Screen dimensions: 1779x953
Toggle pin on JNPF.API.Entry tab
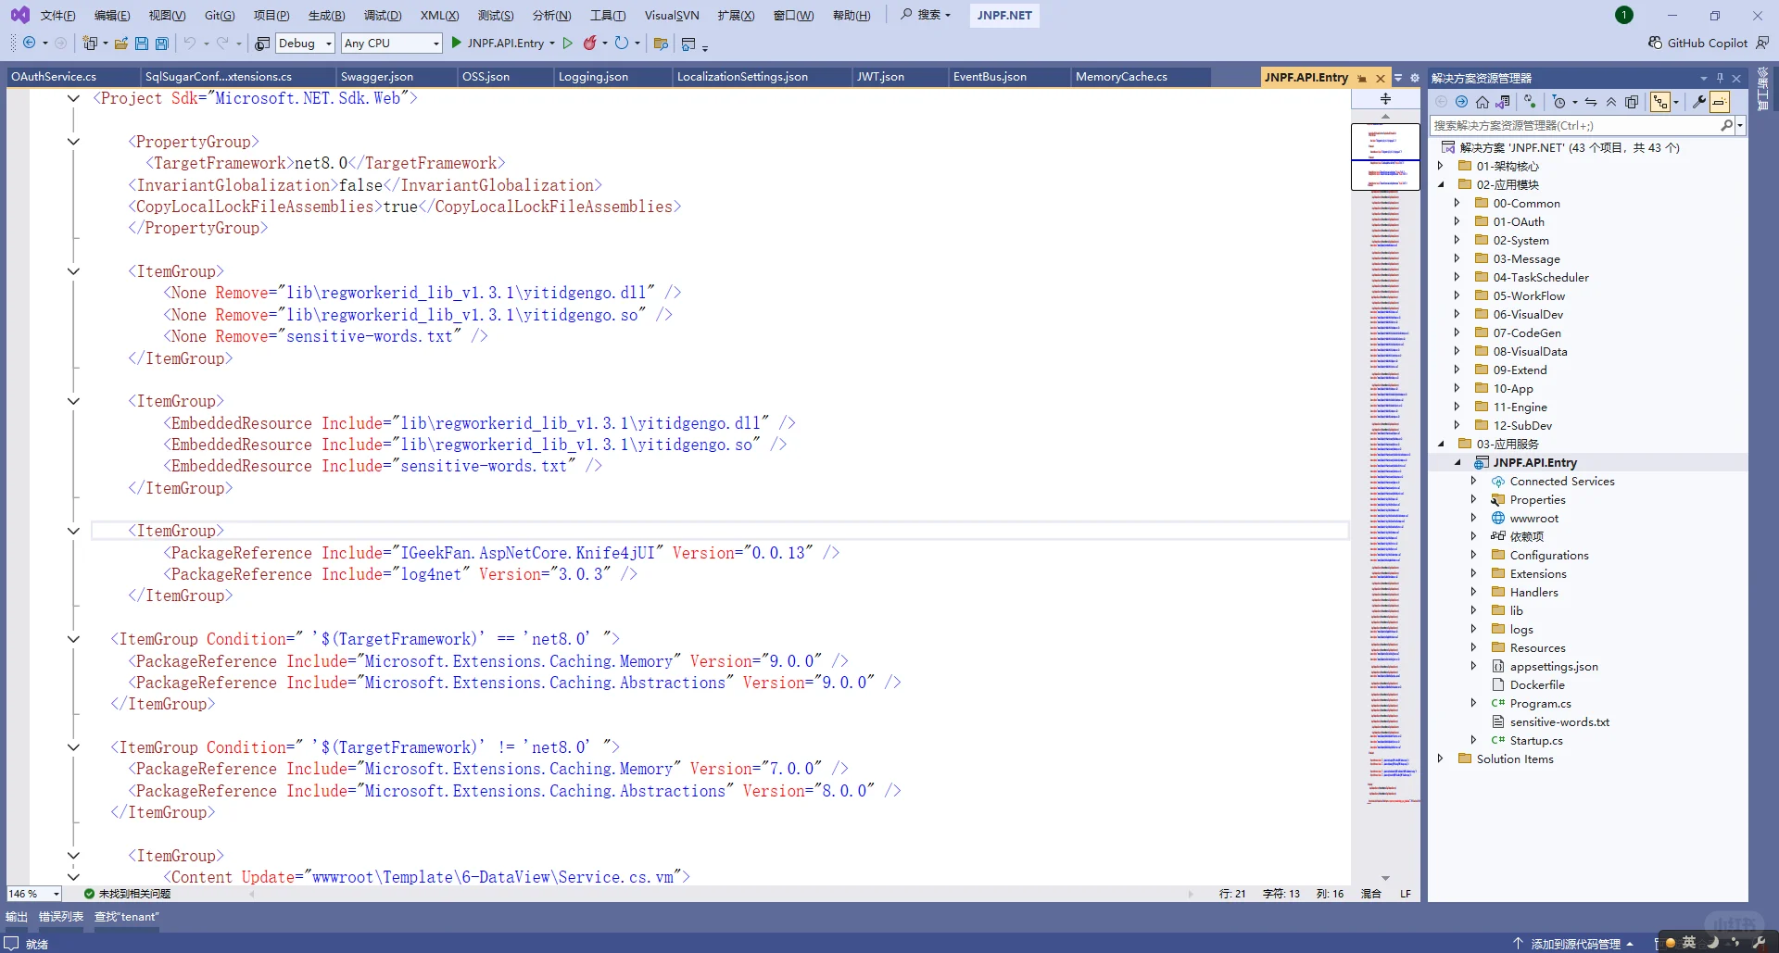click(x=1362, y=78)
